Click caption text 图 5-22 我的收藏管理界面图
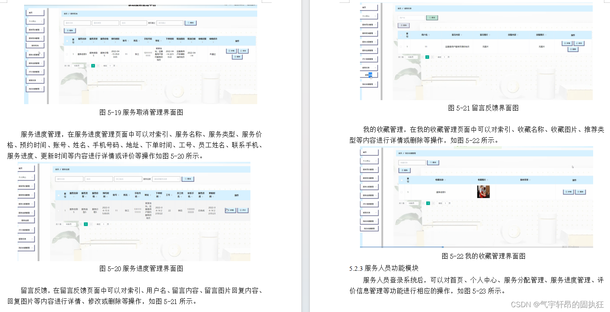Image resolution: width=610 pixels, height=312 pixels. point(484,256)
